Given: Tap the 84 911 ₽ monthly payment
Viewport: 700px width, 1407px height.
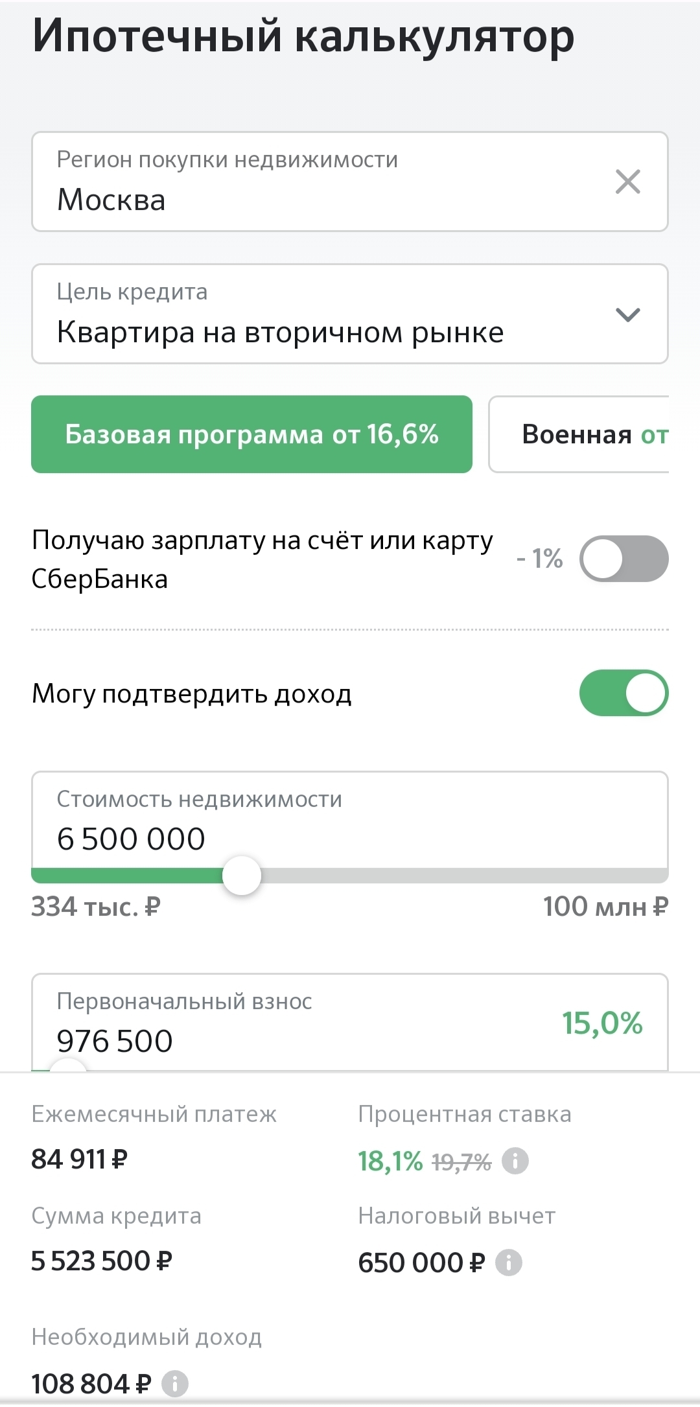Looking at the screenshot, I should [80, 1159].
